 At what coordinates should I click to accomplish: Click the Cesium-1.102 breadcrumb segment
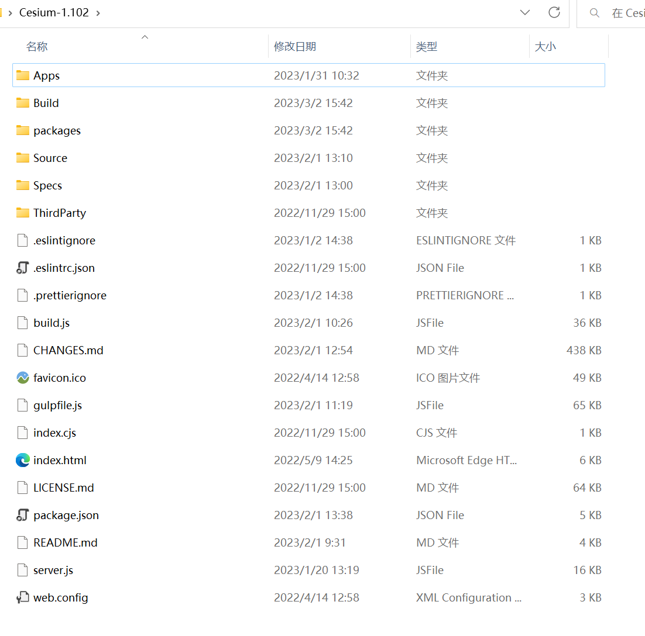tap(54, 13)
